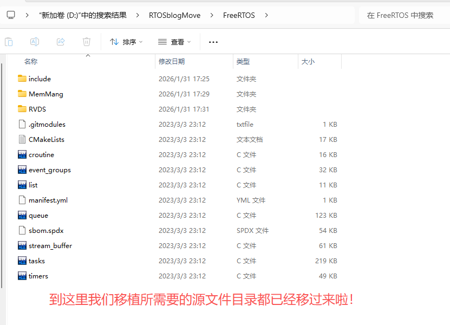
Task: Click the This PC monitor icon
Action: point(11,15)
